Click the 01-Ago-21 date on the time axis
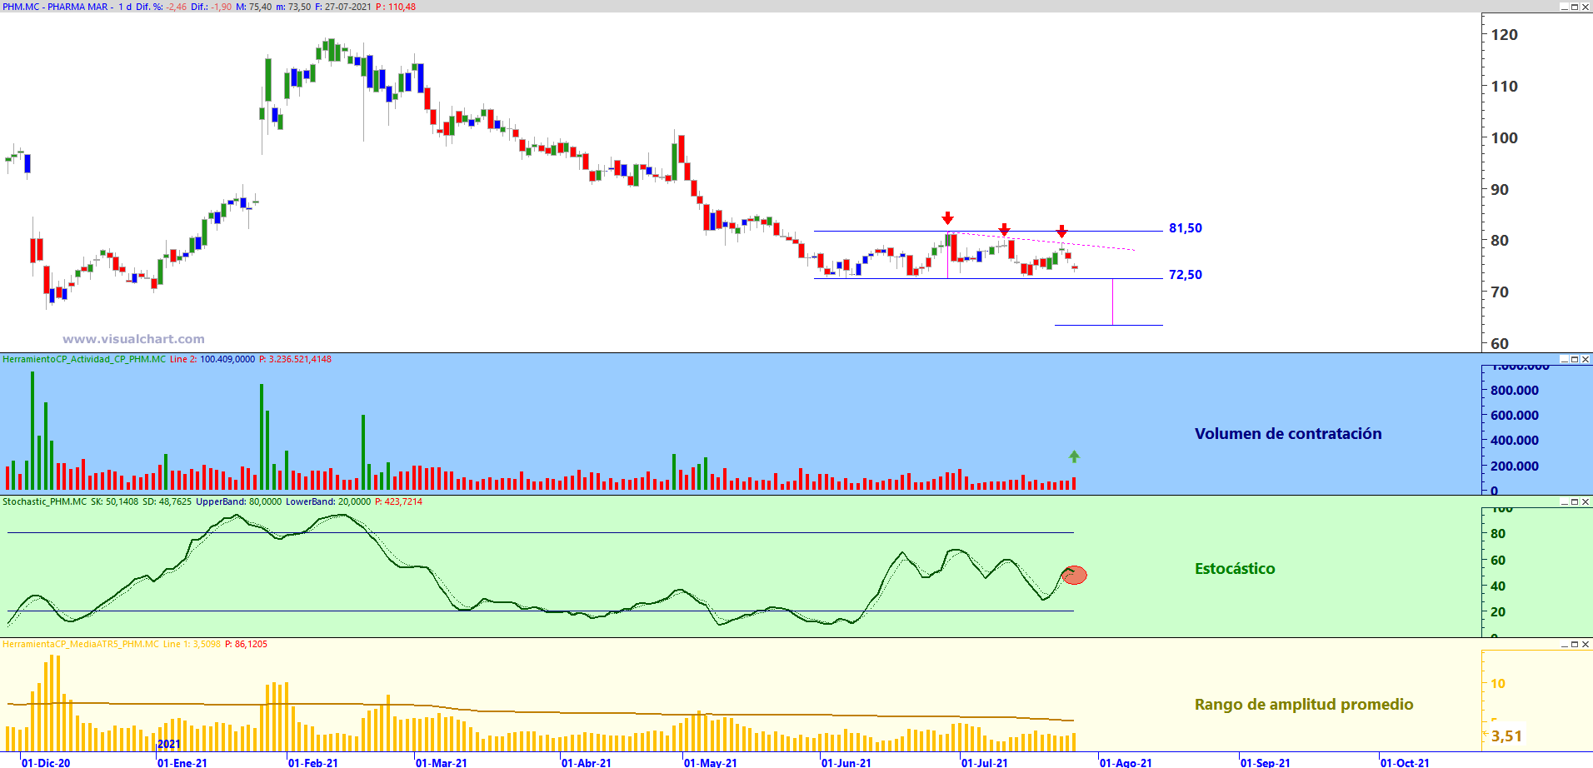Screen dimensions: 1593x768 coord(1126,763)
